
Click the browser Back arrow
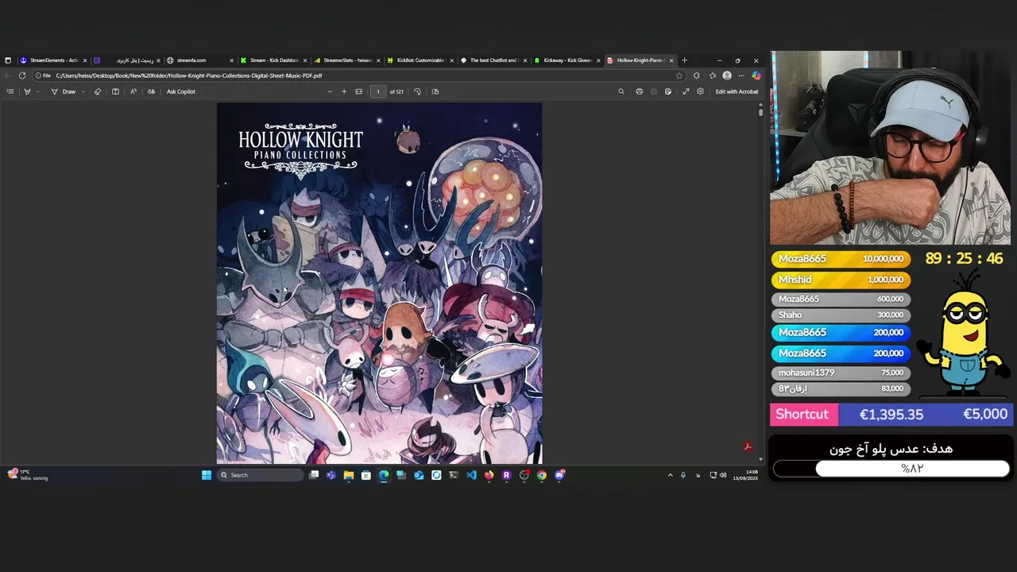point(8,75)
